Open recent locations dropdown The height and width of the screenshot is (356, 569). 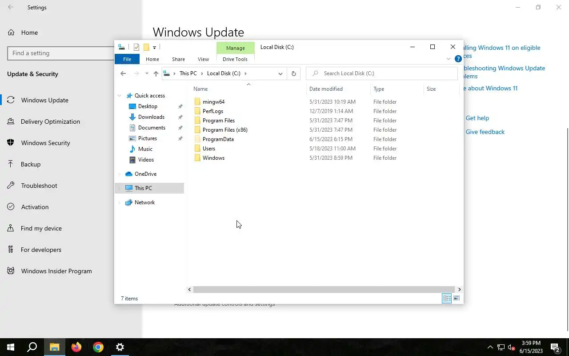[x=147, y=73]
